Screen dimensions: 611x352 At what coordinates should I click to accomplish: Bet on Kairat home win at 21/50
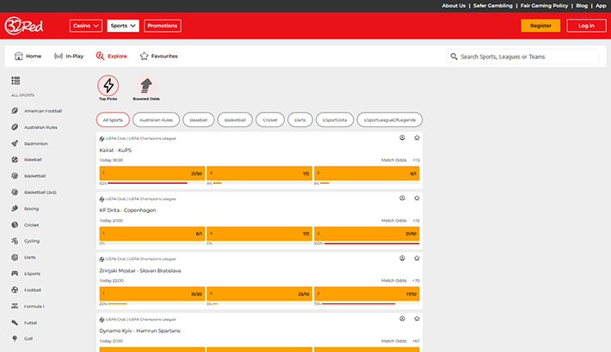[x=152, y=173]
